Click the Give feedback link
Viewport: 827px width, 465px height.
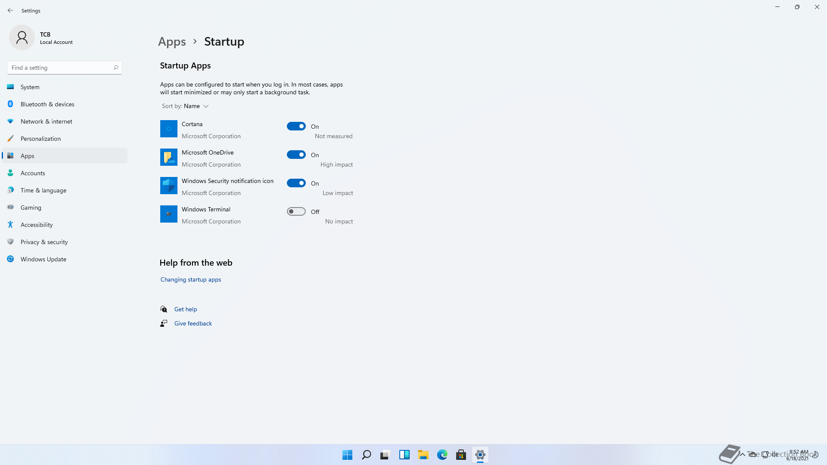click(x=193, y=323)
